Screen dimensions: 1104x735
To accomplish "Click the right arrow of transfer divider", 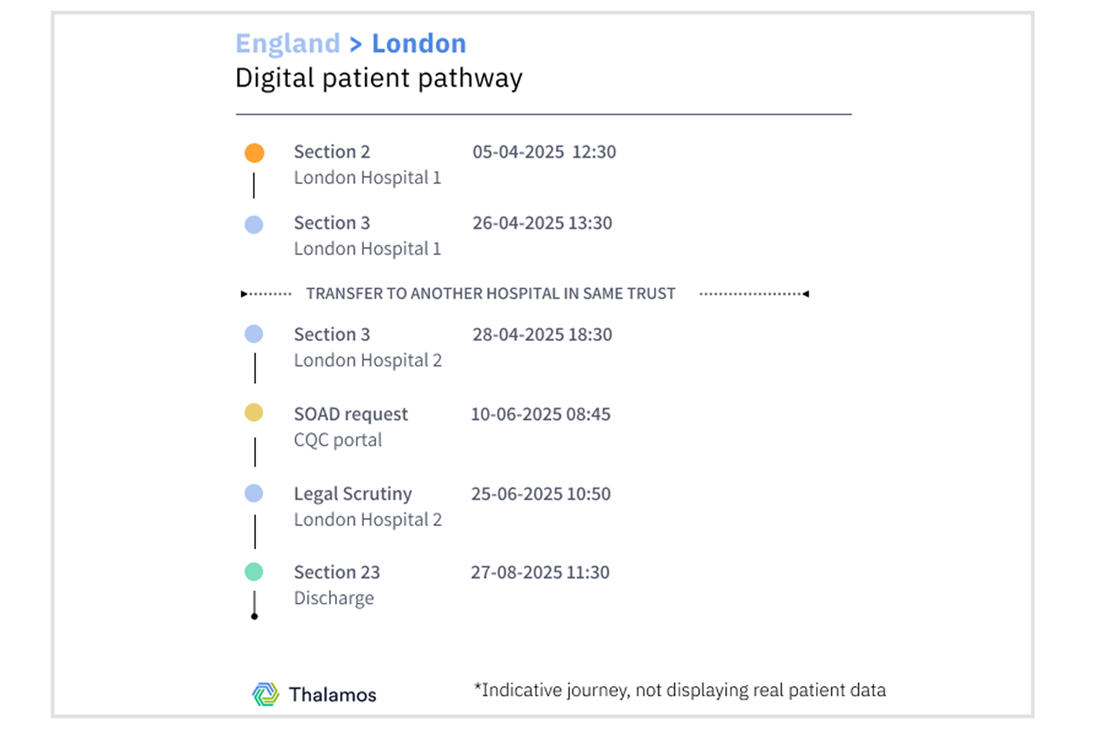I will click(x=806, y=294).
